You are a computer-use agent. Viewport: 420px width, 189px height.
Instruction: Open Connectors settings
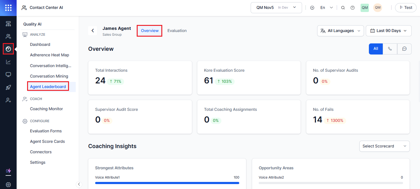41,152
